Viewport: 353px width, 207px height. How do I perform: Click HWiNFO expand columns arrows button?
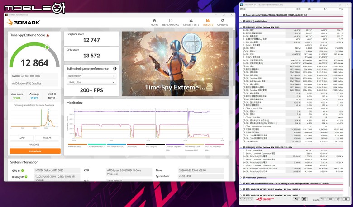pyautogui.click(x=243, y=199)
